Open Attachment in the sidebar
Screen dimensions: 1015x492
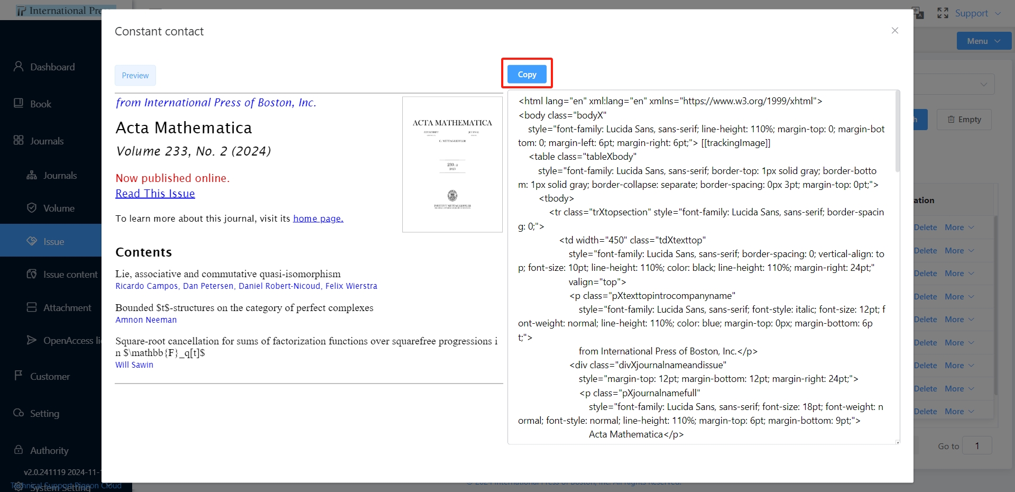click(x=67, y=308)
